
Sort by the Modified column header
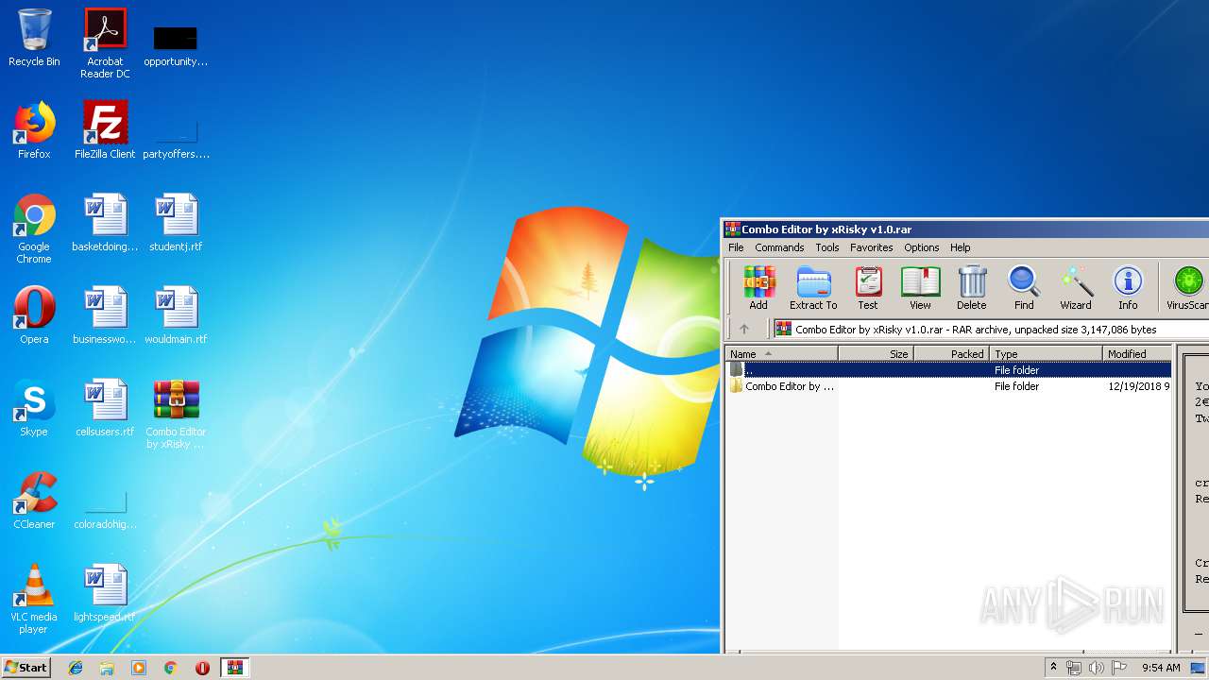pyautogui.click(x=1137, y=354)
